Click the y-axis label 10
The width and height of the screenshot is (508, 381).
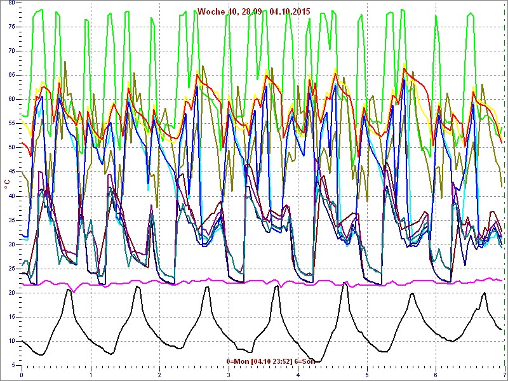[x=11, y=342]
